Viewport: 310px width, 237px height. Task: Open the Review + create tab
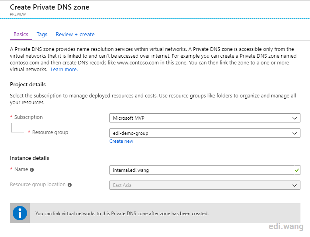coord(75,34)
